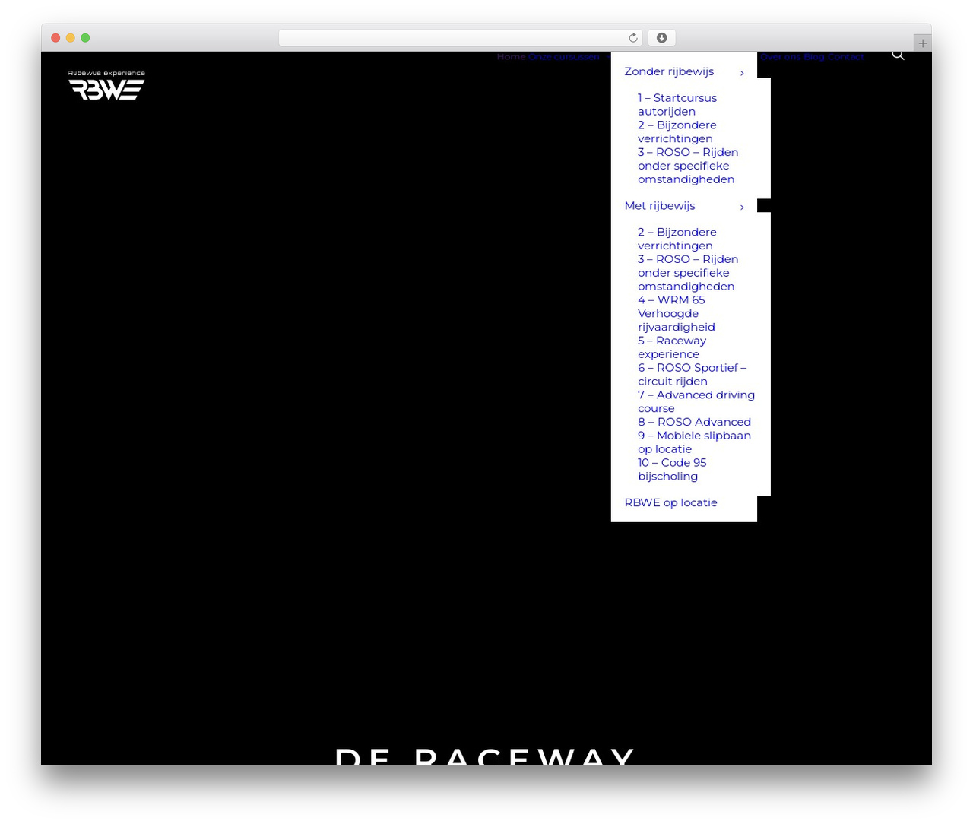The width and height of the screenshot is (973, 824).
Task: Open 7 – Advanced driving course
Action: point(696,401)
